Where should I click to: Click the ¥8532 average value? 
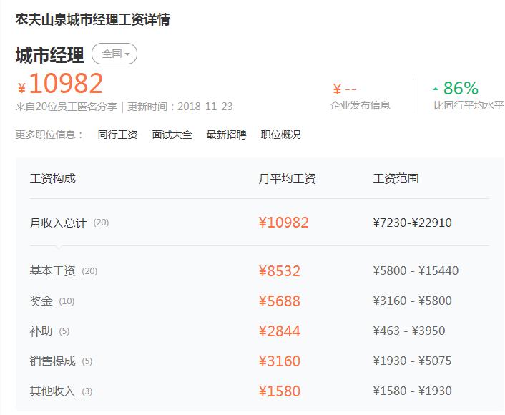[279, 271]
